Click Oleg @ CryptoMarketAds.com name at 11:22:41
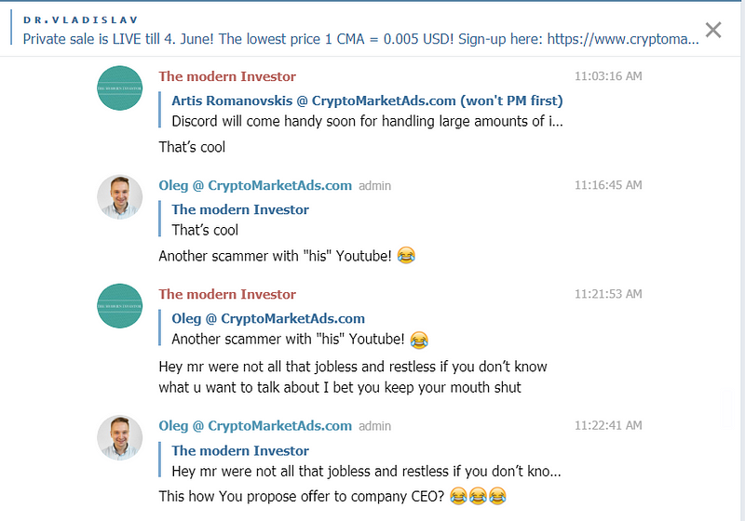Screen dimensions: 745x521 255,426
